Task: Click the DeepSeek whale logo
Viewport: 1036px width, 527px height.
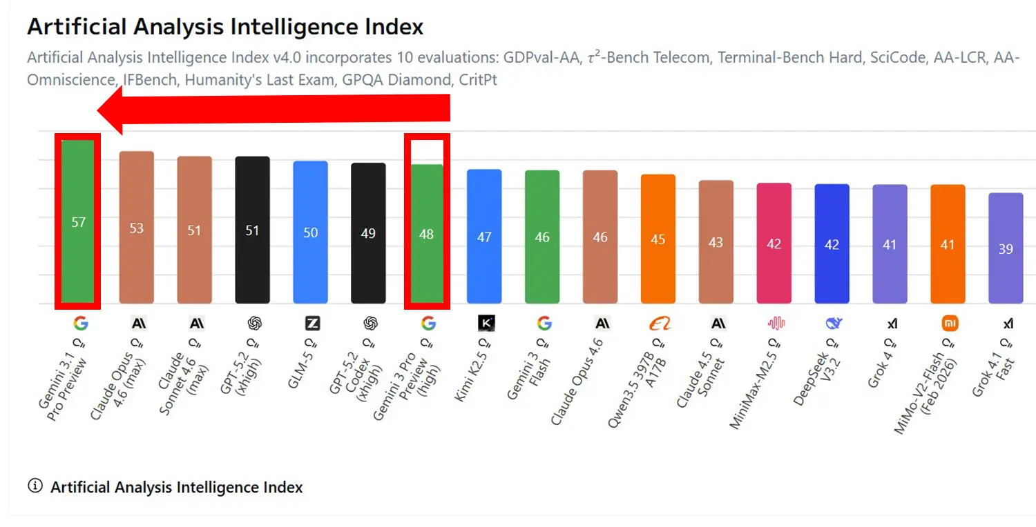Action: click(834, 323)
